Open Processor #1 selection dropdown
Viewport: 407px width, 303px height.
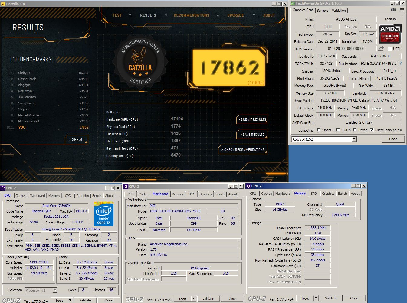pyautogui.click(x=55, y=290)
